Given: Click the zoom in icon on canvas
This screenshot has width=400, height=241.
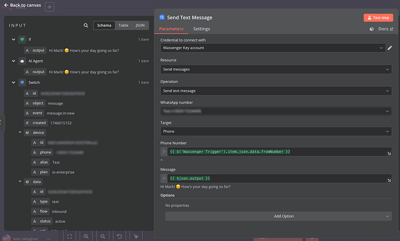Looking at the screenshot, I should coord(86,236).
